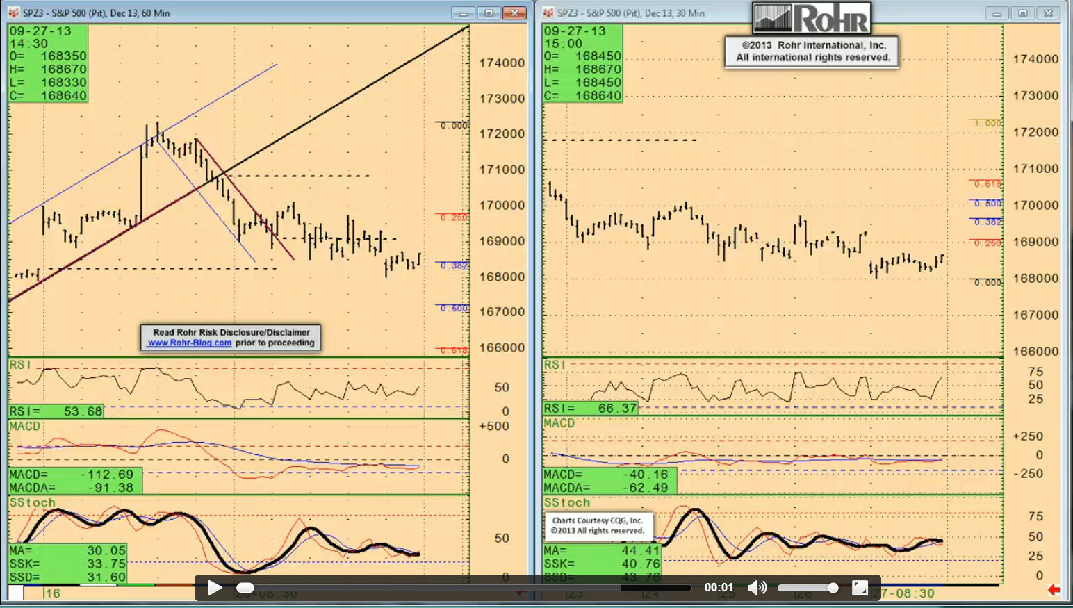This screenshot has height=608, width=1073.
Task: Mute the video audio
Action: pos(756,588)
